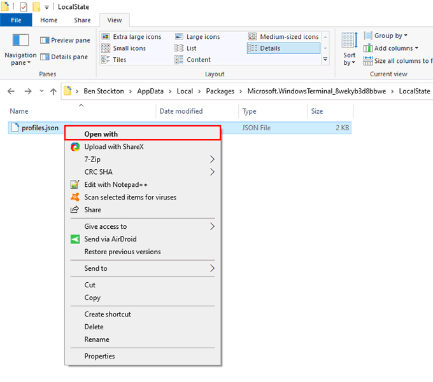Screen dimensions: 433x382
Task: Click the Avast scan for viruses icon
Action: pos(75,197)
